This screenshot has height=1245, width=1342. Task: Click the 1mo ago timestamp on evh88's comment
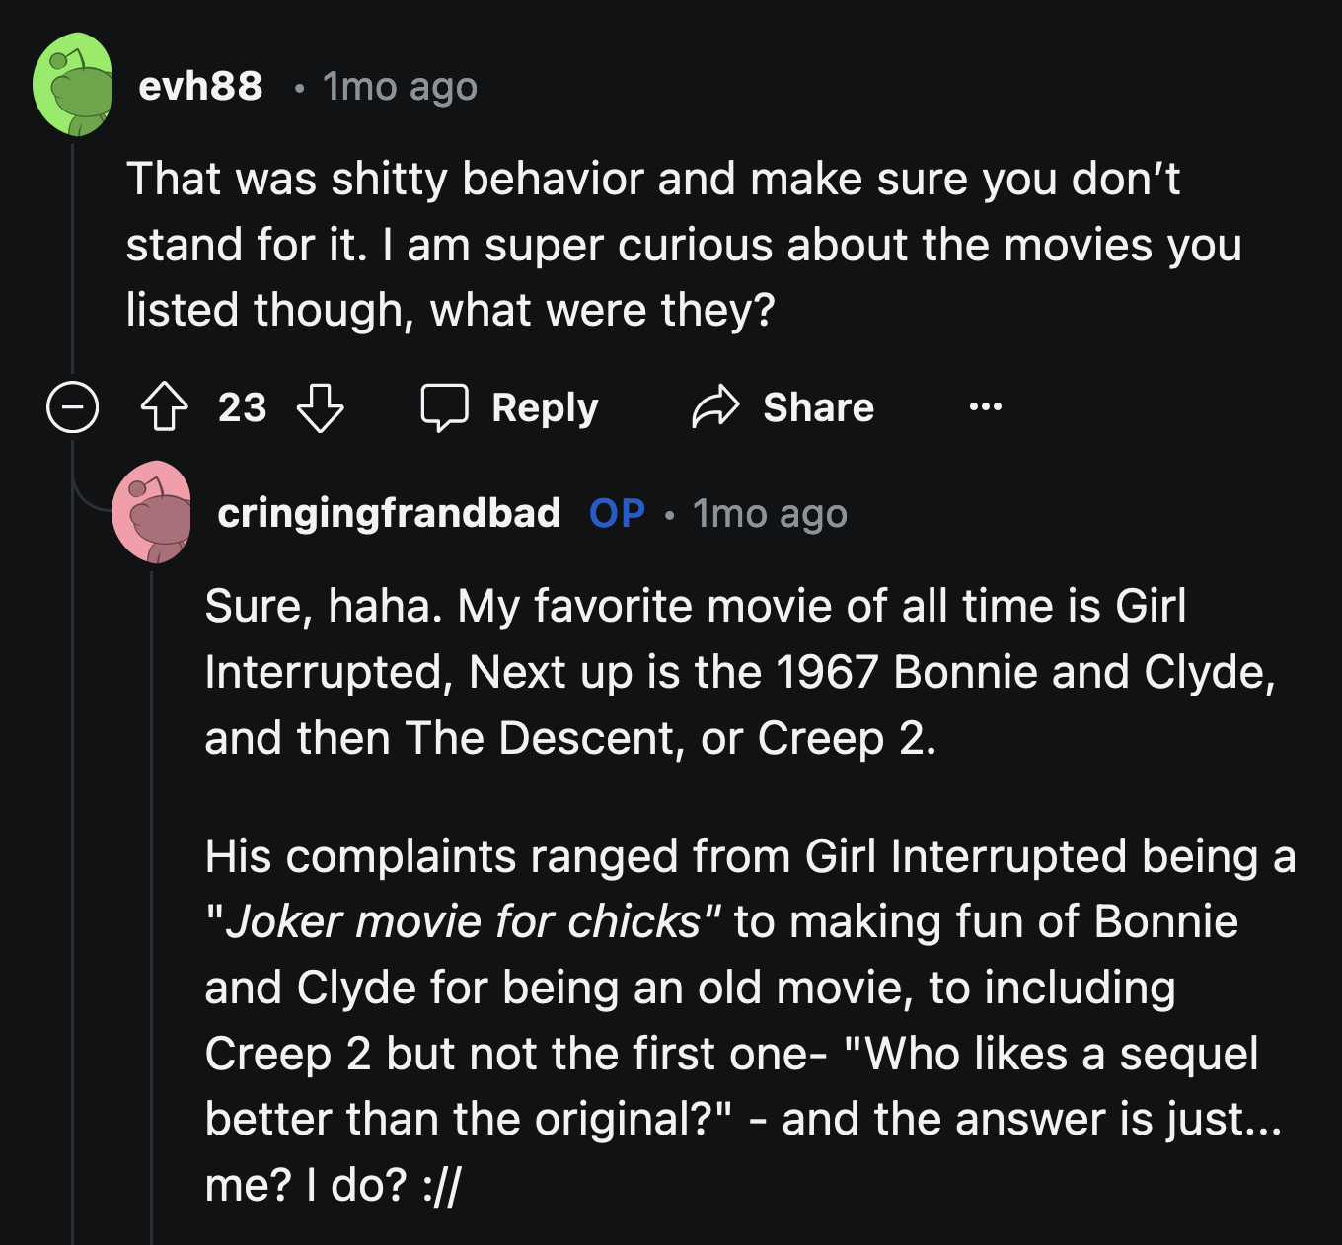[399, 87]
